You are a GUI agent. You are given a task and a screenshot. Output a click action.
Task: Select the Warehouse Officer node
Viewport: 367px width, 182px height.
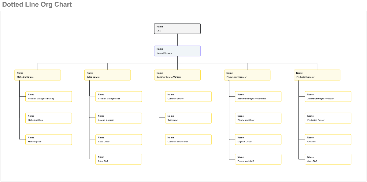258,118
